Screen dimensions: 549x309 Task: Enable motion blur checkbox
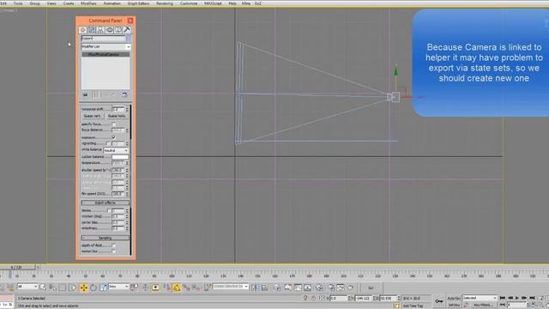(113, 251)
